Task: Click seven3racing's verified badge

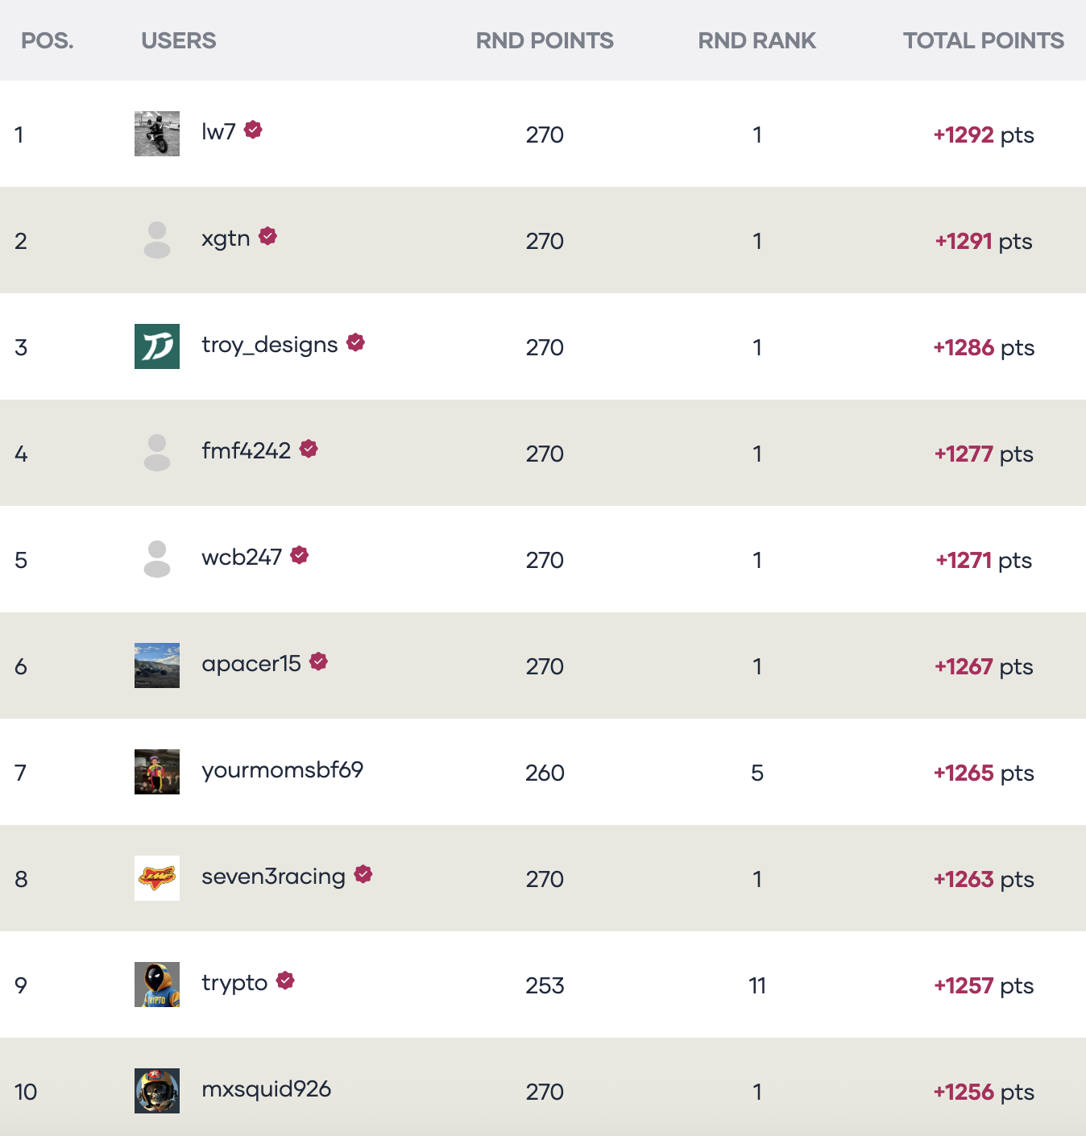Action: click(x=363, y=874)
